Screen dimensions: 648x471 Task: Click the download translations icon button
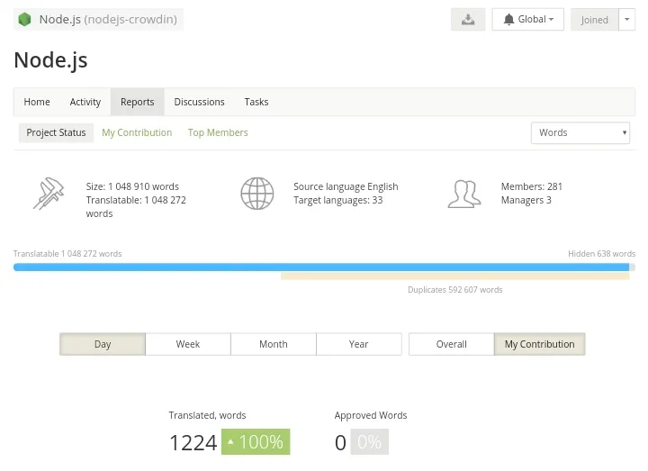[468, 20]
